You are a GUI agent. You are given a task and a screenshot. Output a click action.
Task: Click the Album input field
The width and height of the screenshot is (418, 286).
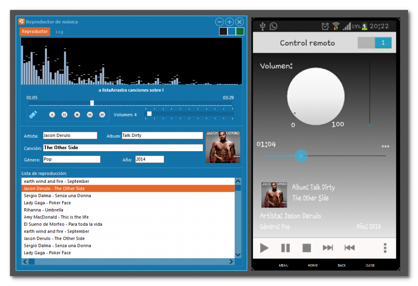coord(162,135)
